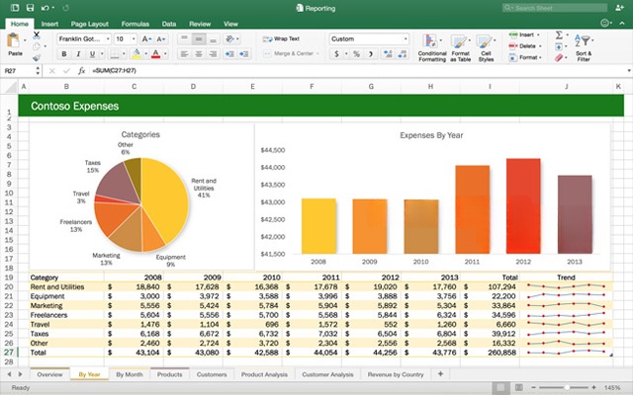Collapse the ribbon with the chevron

tap(622, 24)
